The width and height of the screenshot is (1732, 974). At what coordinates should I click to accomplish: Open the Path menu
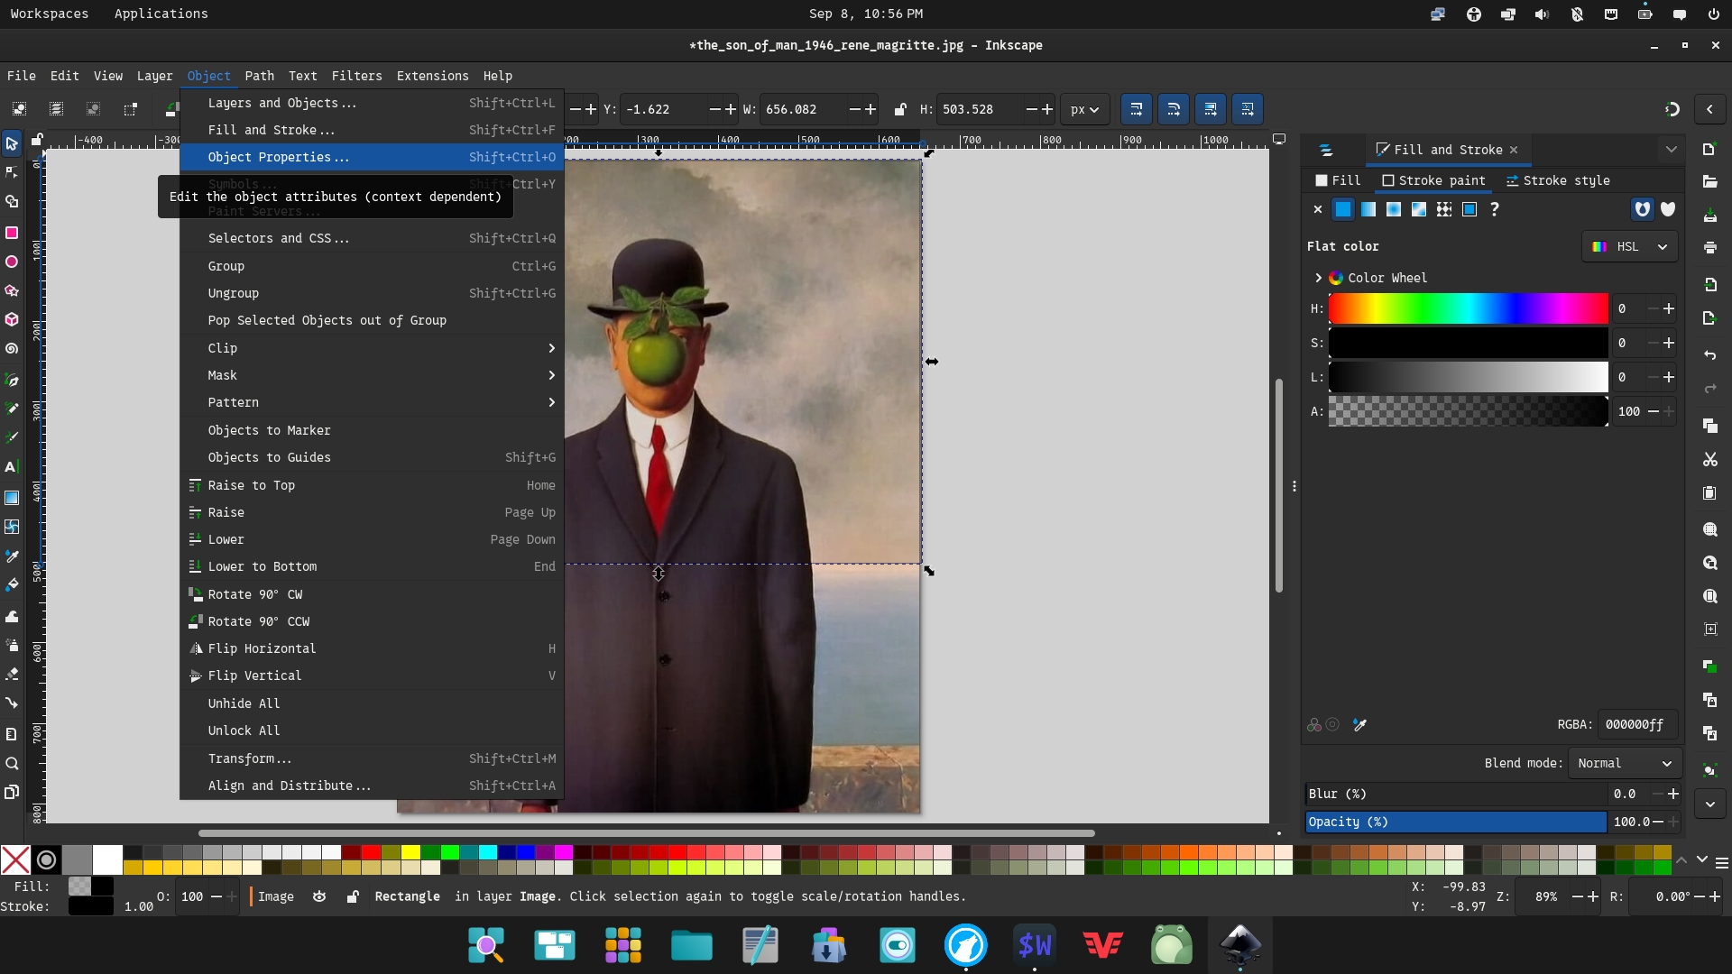[259, 76]
